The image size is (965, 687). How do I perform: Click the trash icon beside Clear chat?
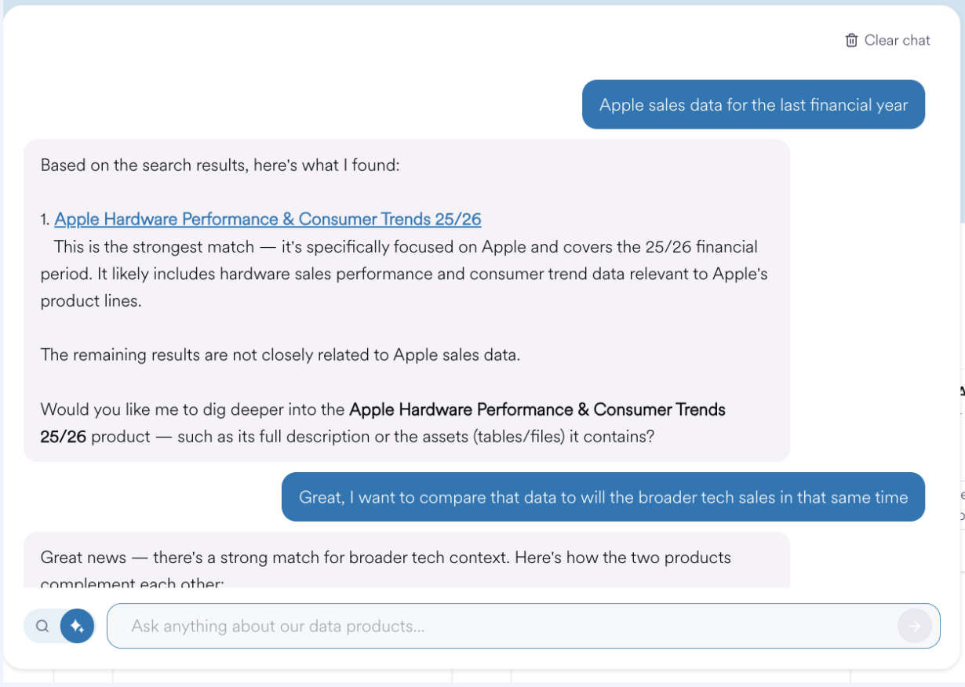[851, 40]
